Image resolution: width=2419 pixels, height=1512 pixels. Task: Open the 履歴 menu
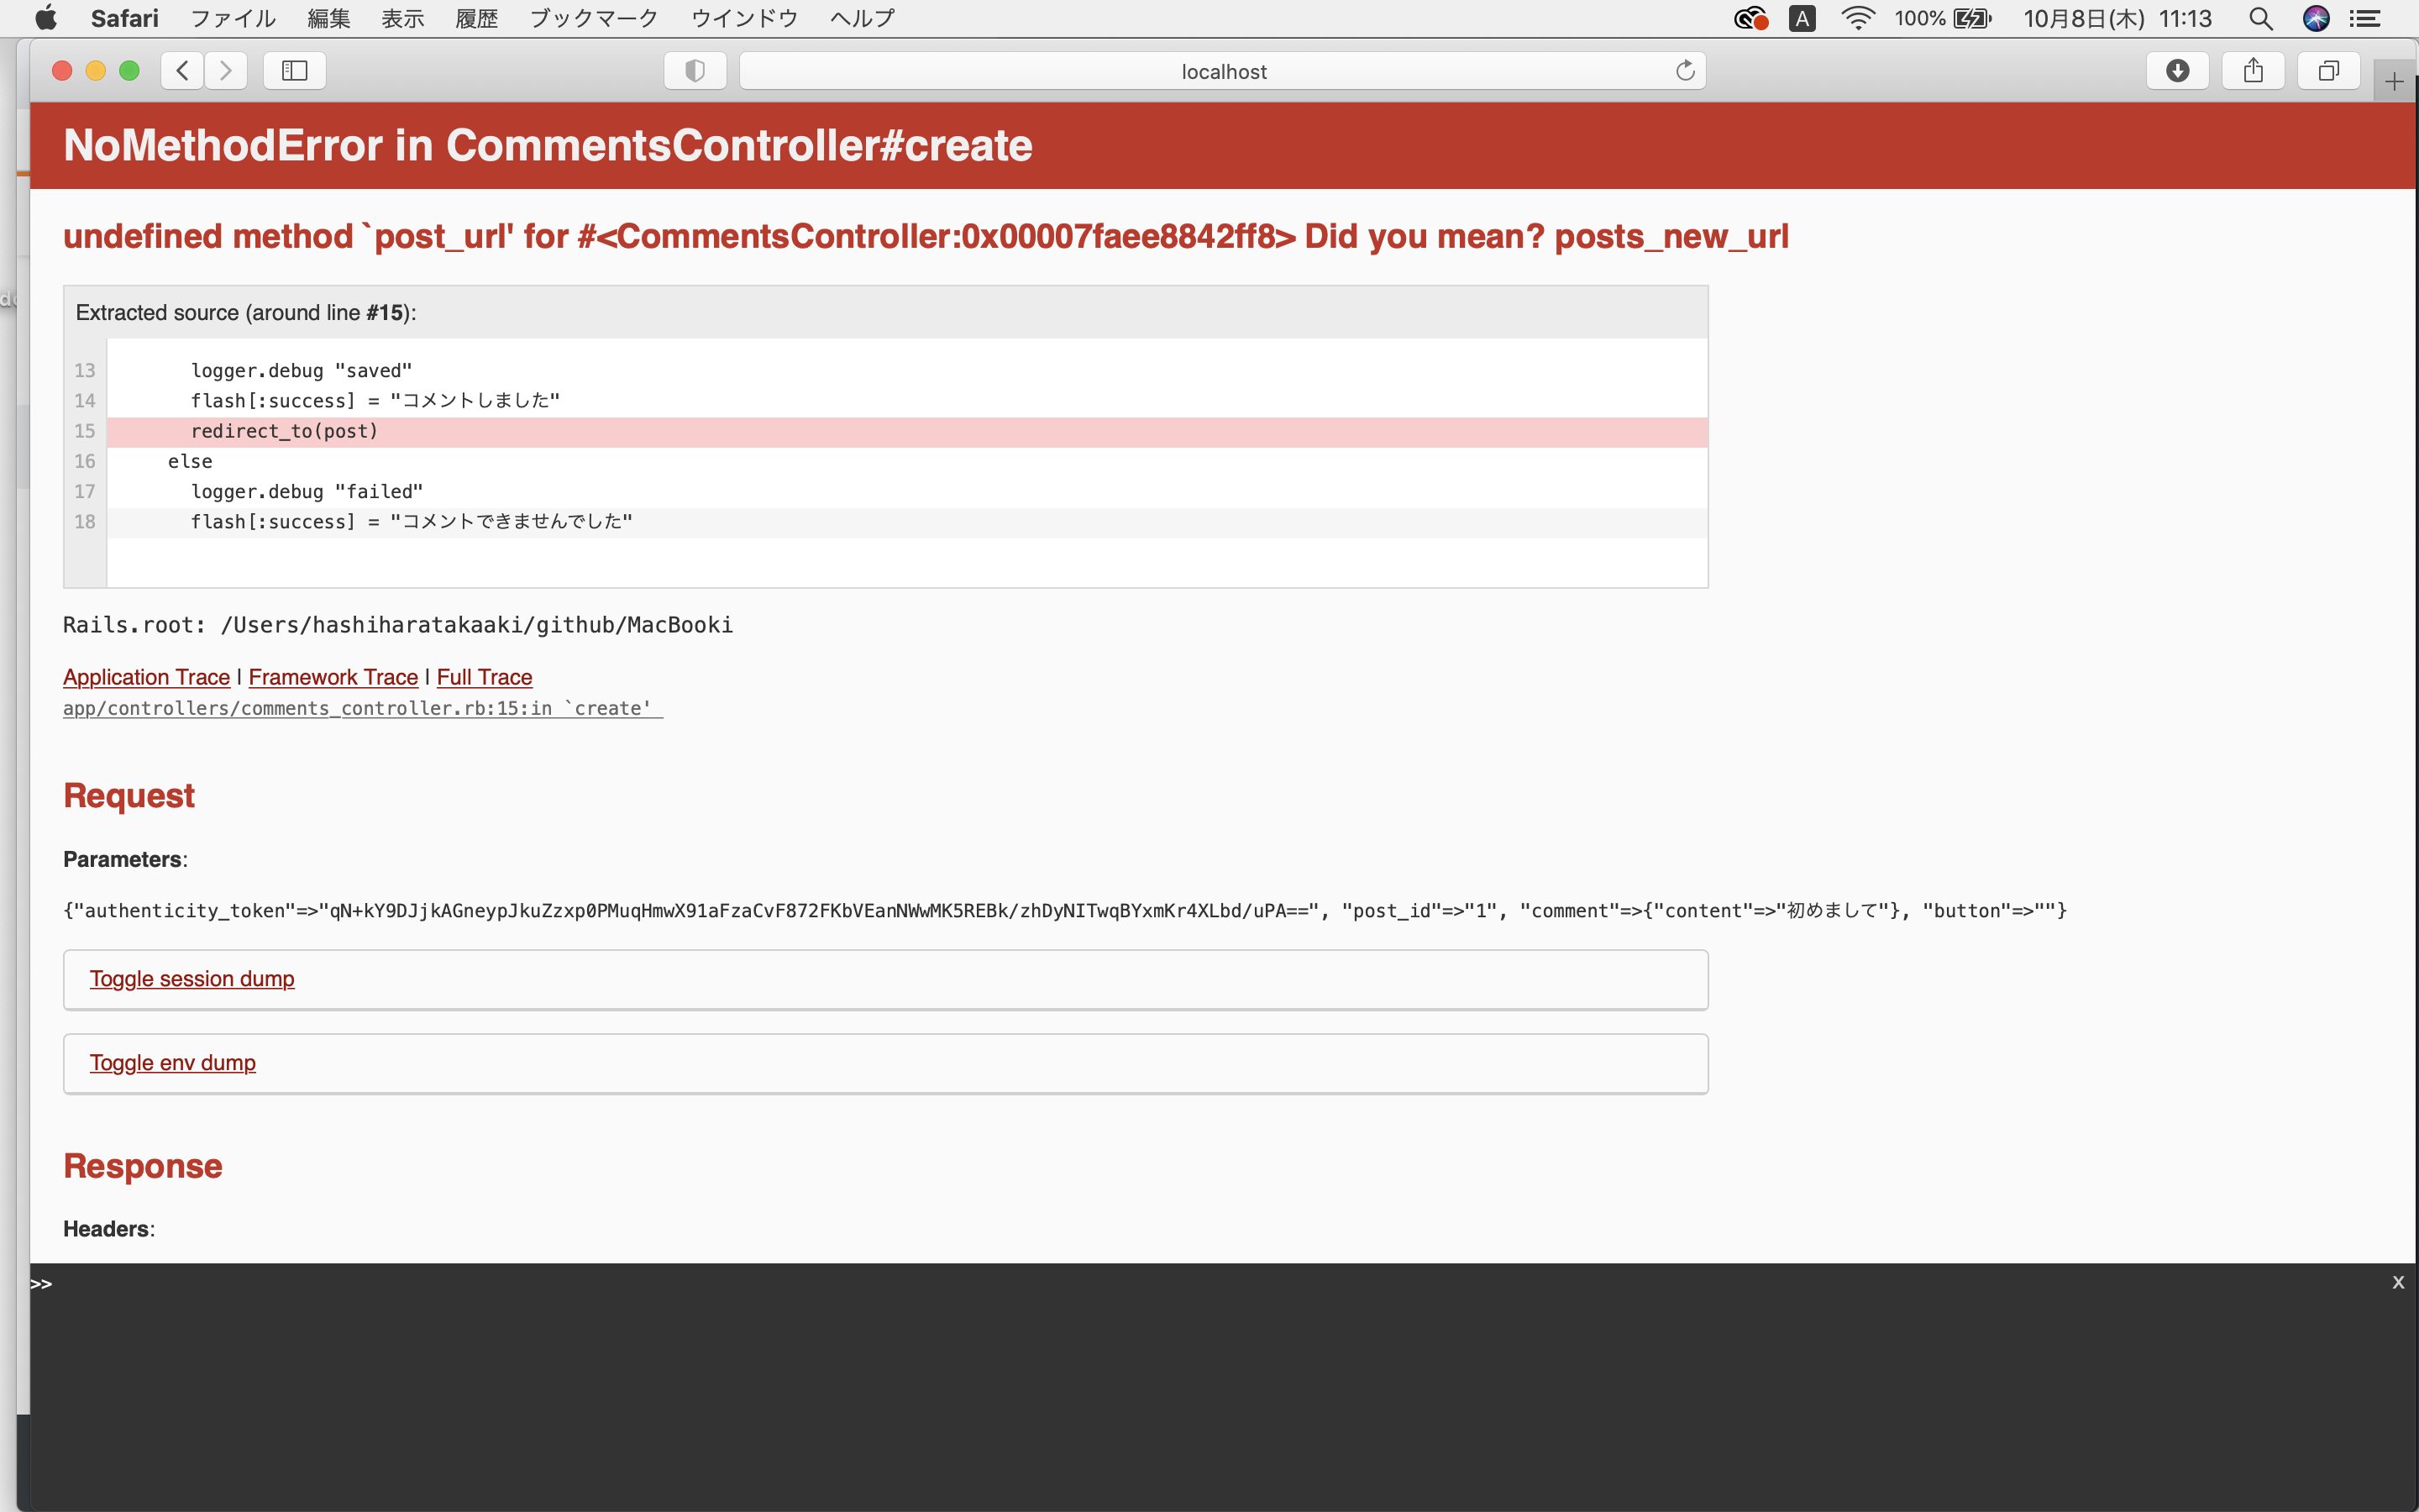pos(475,18)
